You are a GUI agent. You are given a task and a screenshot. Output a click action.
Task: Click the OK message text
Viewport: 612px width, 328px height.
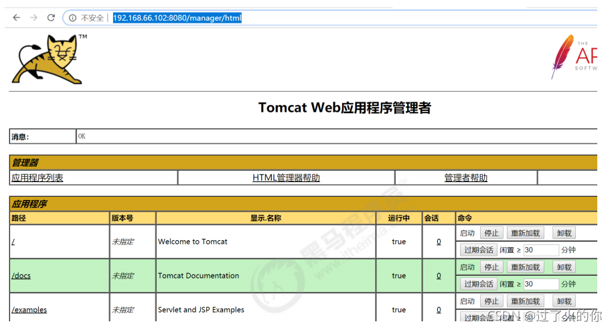coord(82,136)
